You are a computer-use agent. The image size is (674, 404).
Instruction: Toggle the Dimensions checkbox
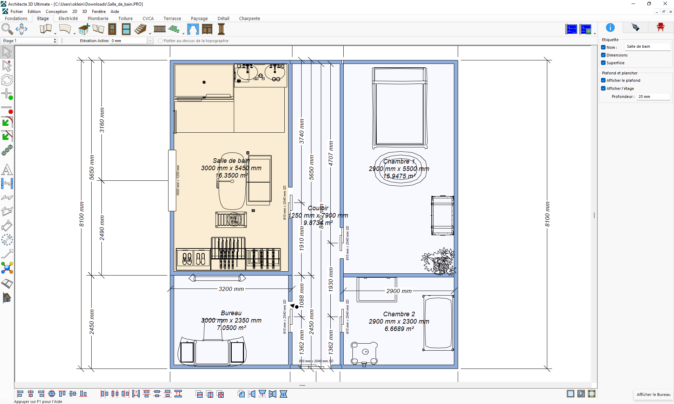603,55
